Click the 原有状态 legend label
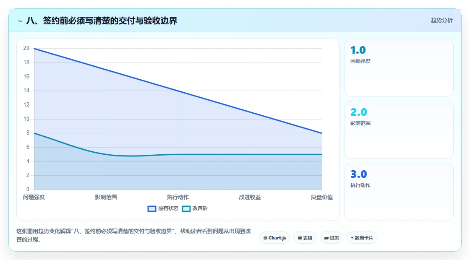Viewport: 470px width, 260px height. (x=168, y=208)
